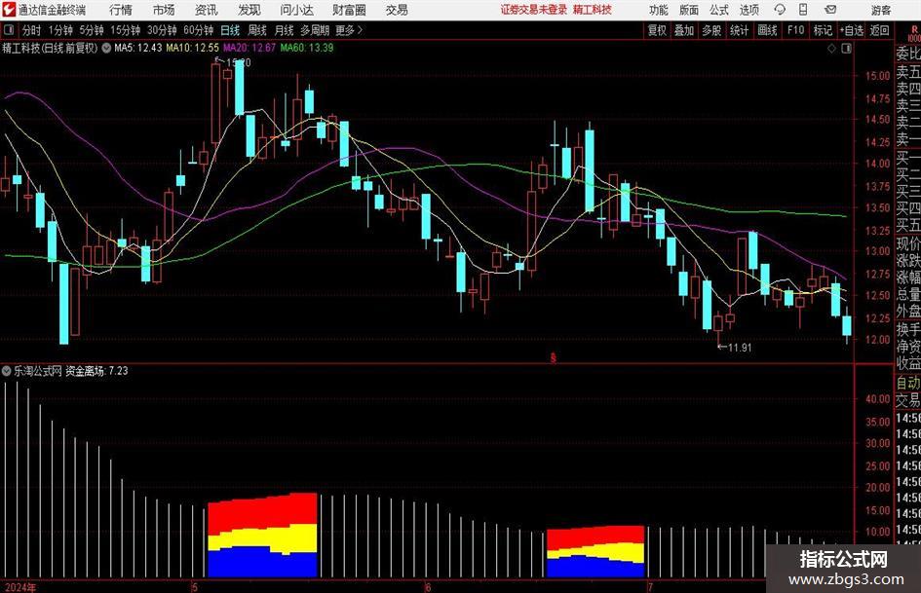Select the MA5: 12.43 label
This screenshot has width=921, height=593.
tap(138, 48)
